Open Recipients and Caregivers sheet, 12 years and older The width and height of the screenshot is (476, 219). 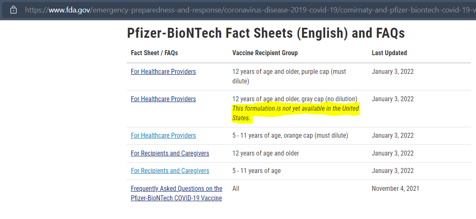click(x=170, y=153)
